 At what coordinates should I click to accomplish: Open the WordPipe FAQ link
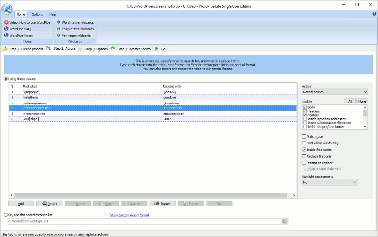tap(20, 29)
